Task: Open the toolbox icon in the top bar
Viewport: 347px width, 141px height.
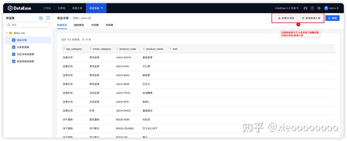Action: point(306,8)
